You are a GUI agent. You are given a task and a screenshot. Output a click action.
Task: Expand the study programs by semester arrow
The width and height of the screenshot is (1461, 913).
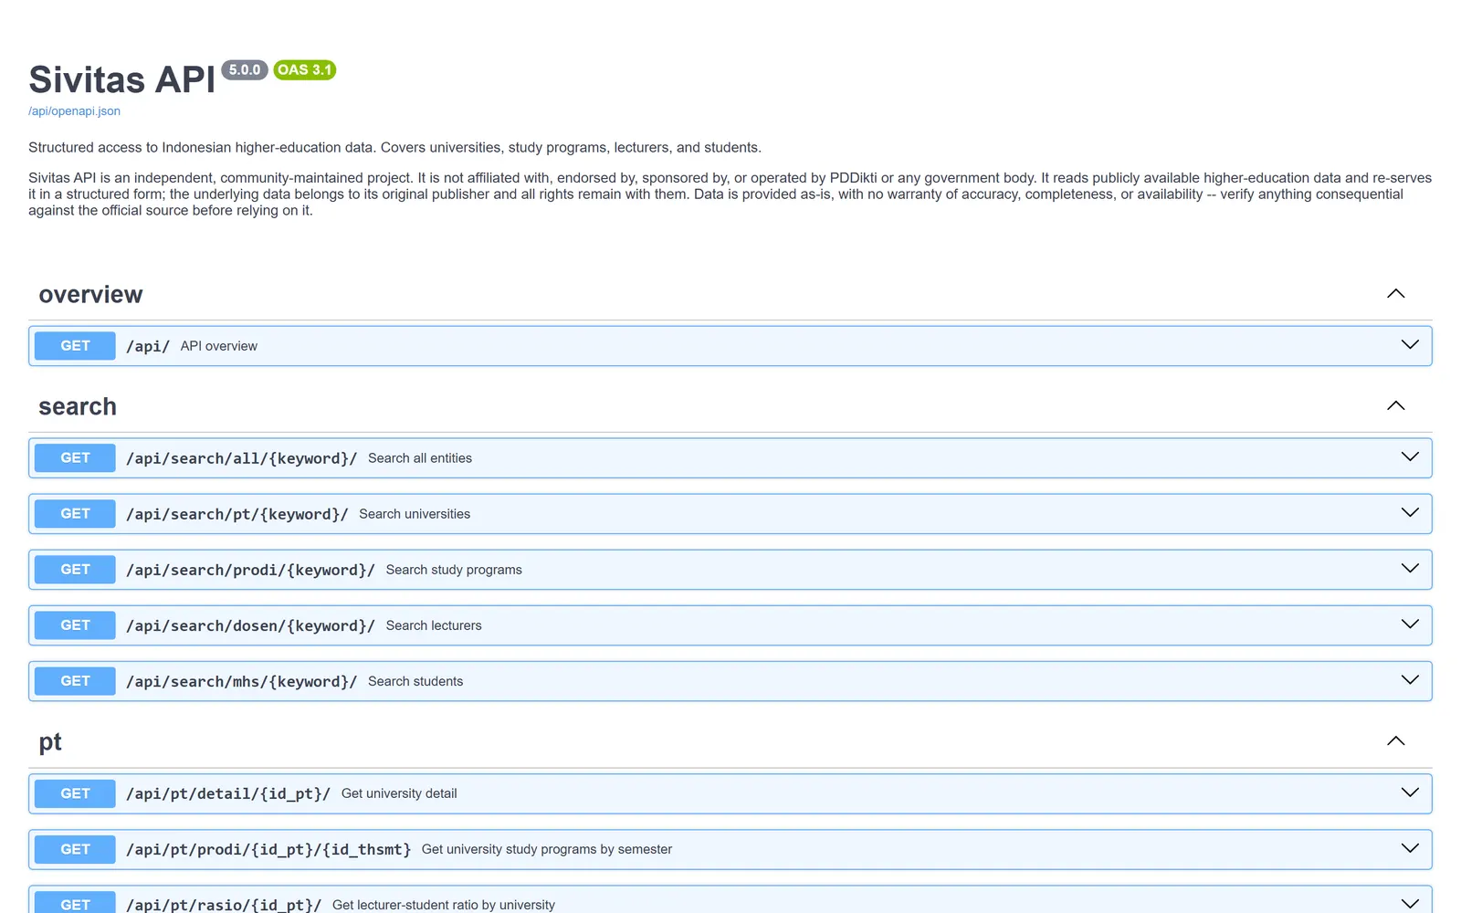[1410, 848]
